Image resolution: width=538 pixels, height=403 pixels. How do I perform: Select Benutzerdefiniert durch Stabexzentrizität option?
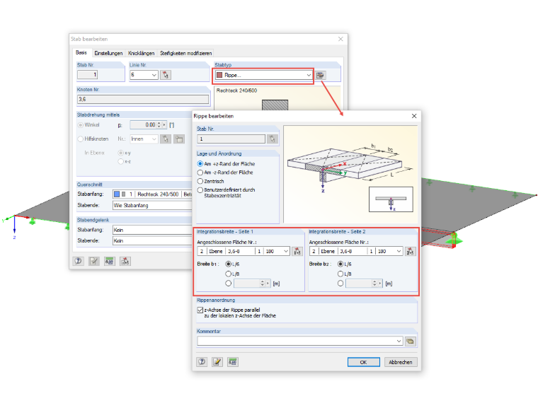point(200,190)
